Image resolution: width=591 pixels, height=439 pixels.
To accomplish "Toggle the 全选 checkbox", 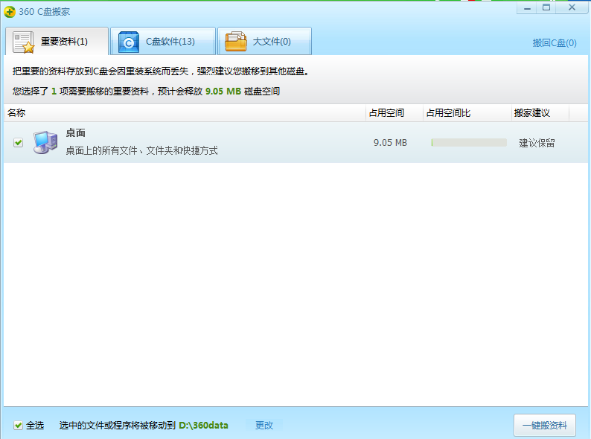I will (18, 426).
